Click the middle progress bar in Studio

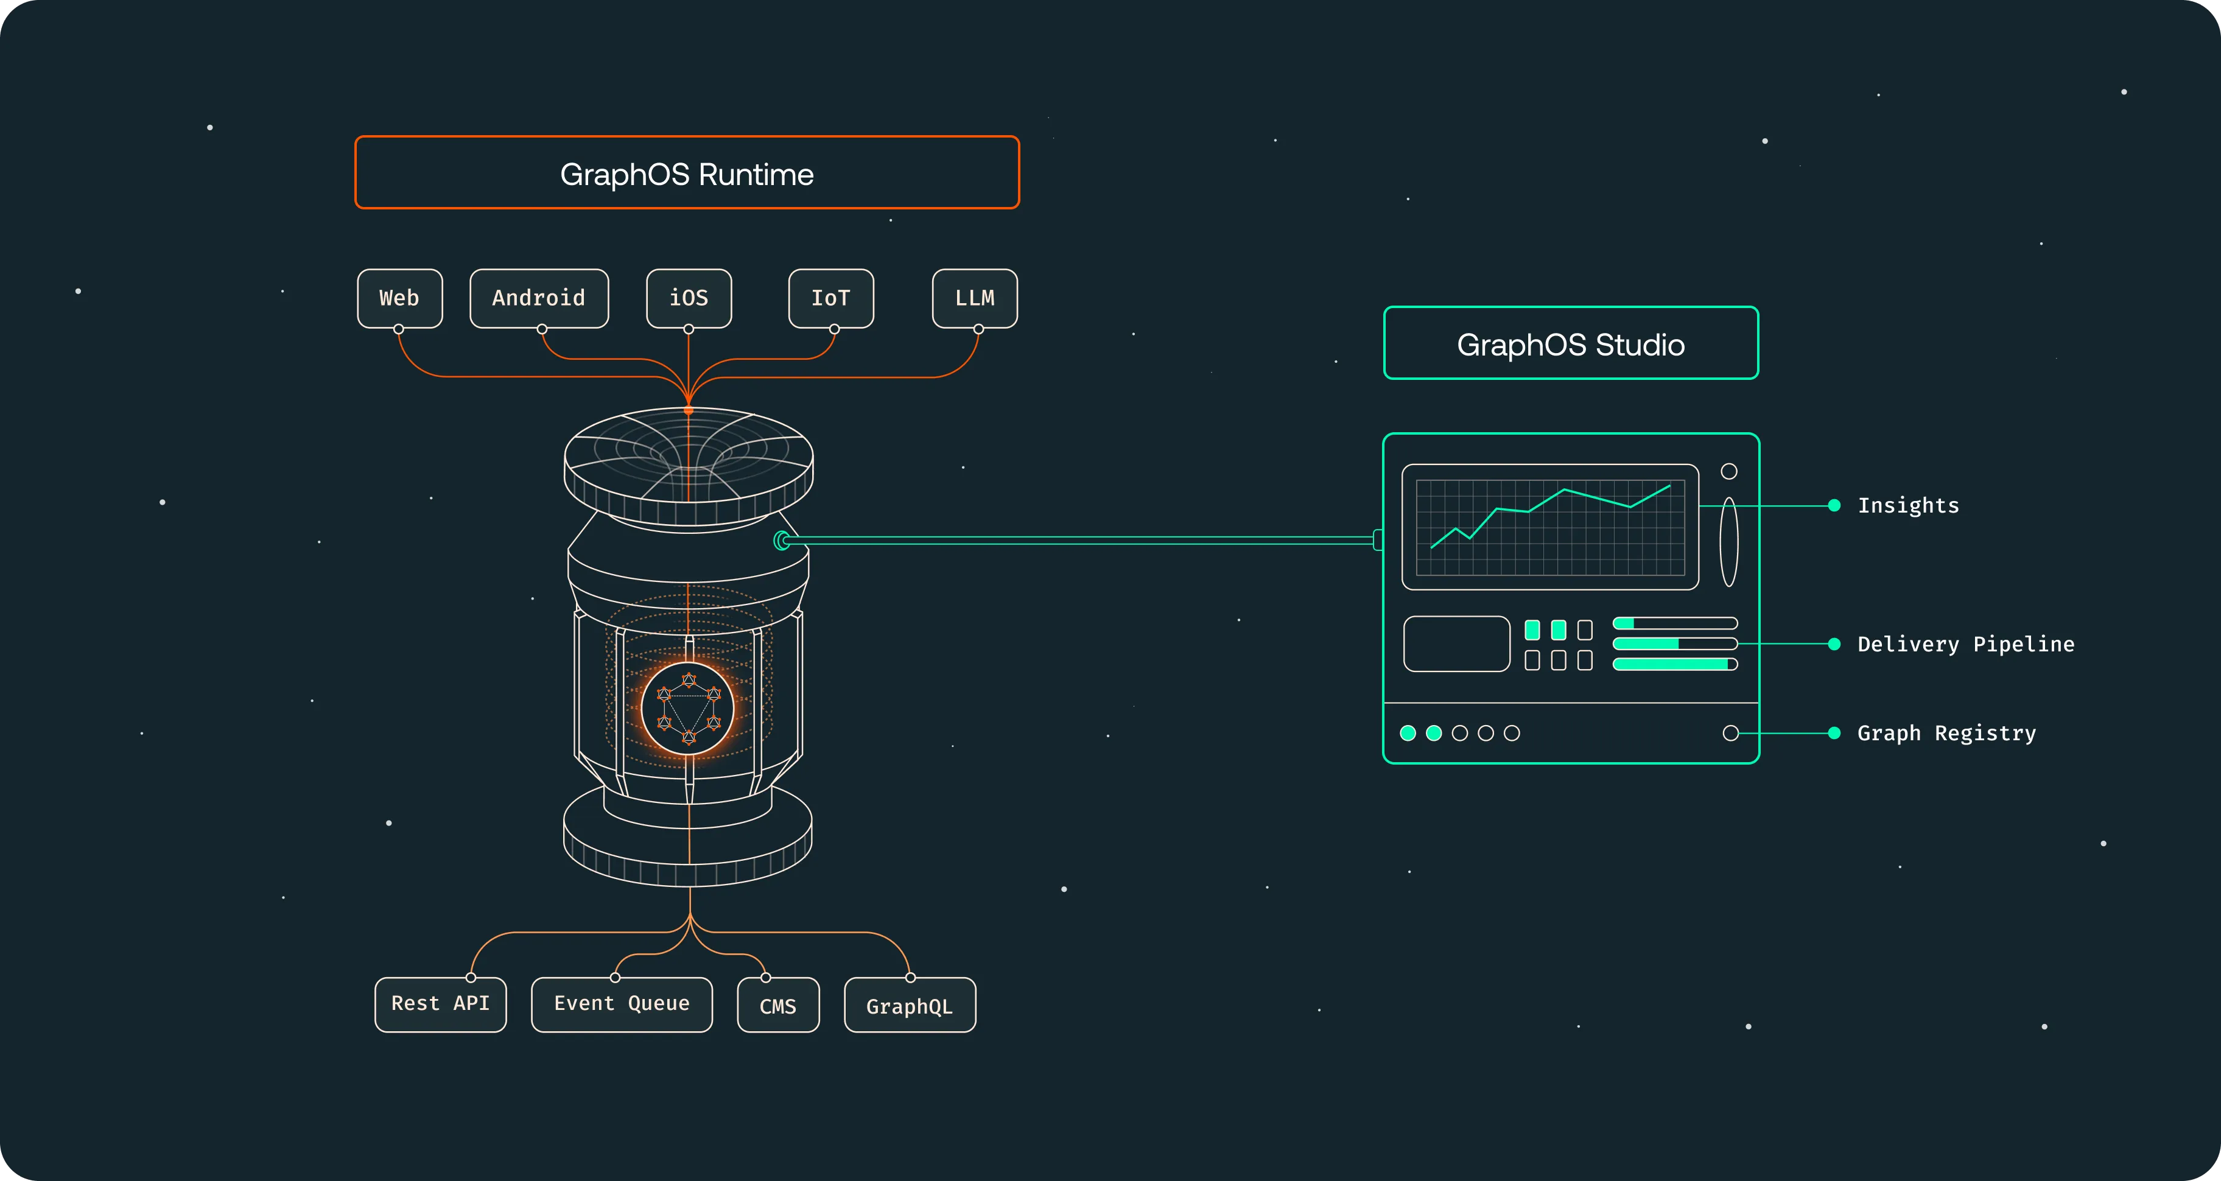(1675, 644)
